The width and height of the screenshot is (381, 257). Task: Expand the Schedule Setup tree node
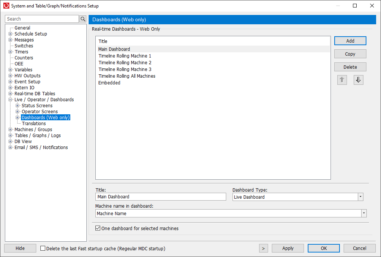pyautogui.click(x=10, y=34)
